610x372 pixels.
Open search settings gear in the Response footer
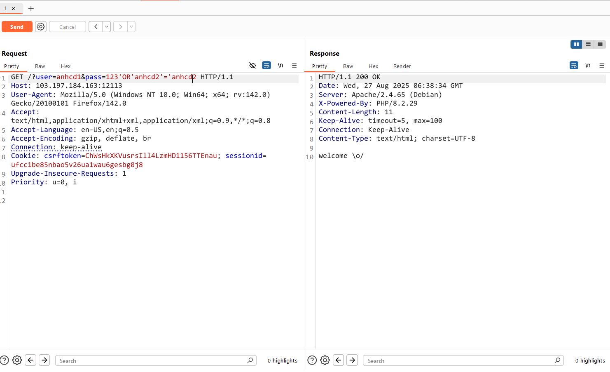[x=325, y=360]
